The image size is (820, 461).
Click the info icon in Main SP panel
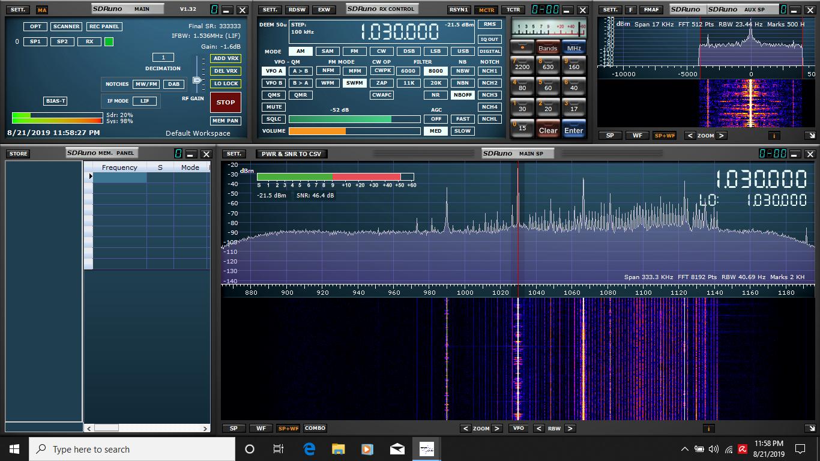[709, 429]
